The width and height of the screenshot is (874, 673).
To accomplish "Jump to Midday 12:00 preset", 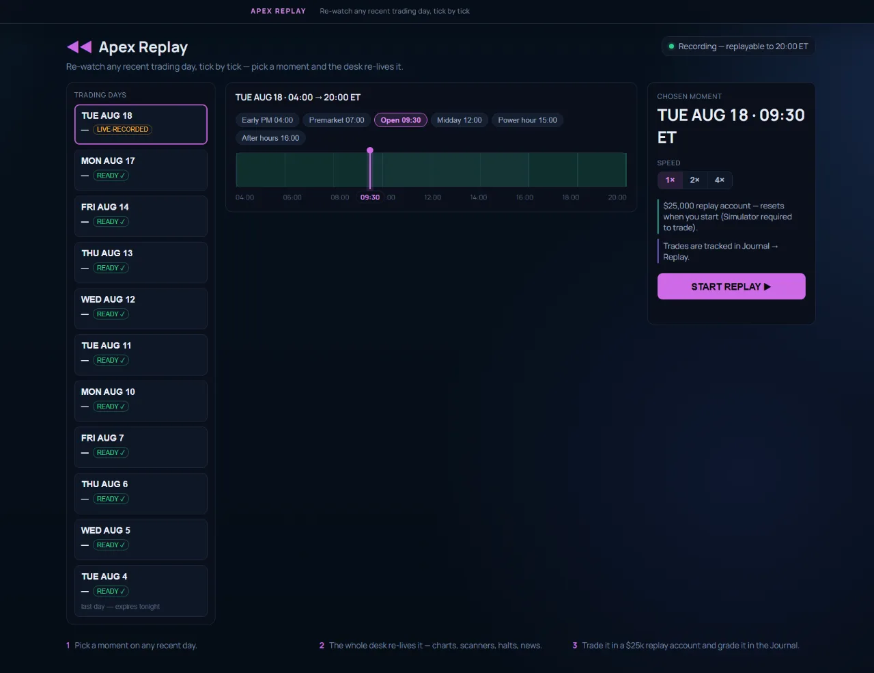I will tap(460, 120).
